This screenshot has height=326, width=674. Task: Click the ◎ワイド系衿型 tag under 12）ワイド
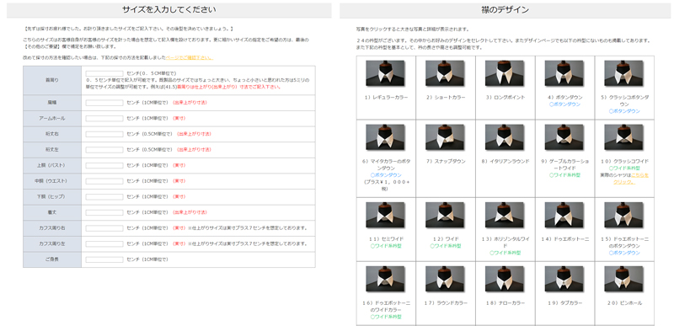(x=445, y=246)
